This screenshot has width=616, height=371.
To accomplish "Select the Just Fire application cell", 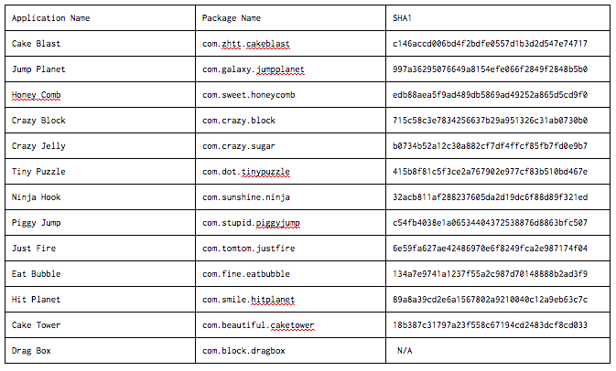I will (100, 249).
